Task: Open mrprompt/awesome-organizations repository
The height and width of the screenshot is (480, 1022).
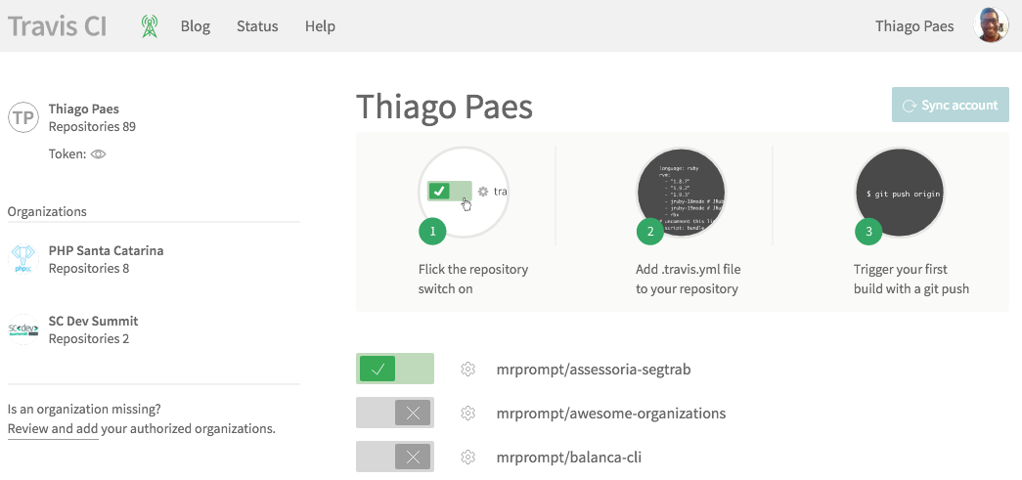Action: click(x=610, y=413)
